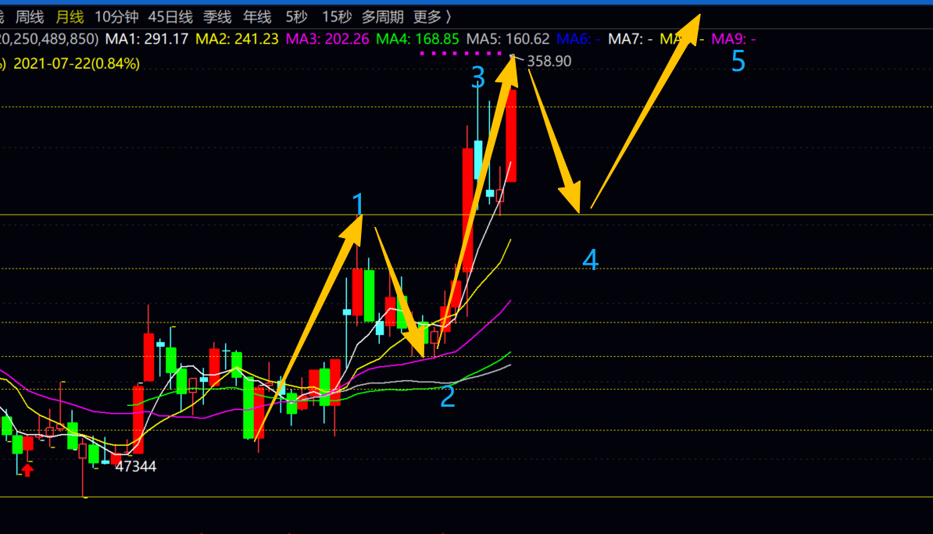Screen dimensions: 933x534
Task: Expand the 更多 more periods list
Action: [431, 16]
